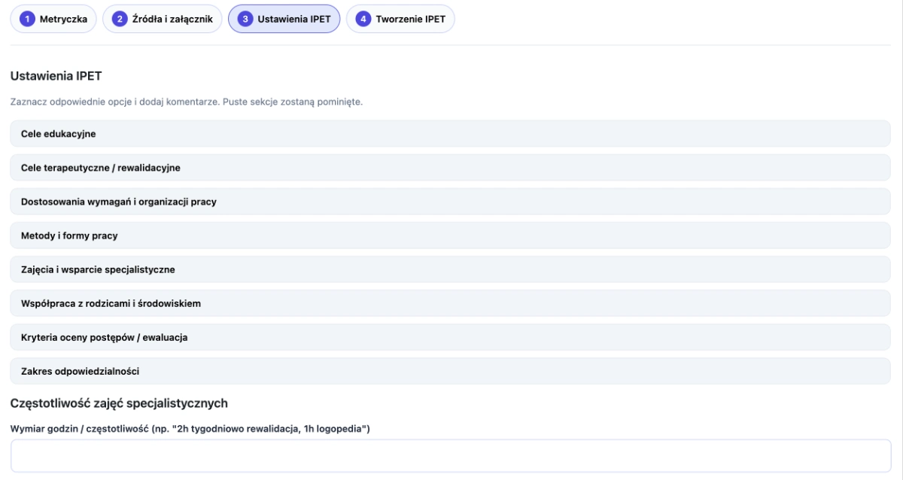This screenshot has height=480, width=903.
Task: Click the Częstotliwość zajęć specjalistycznych heading
Action: point(119,403)
